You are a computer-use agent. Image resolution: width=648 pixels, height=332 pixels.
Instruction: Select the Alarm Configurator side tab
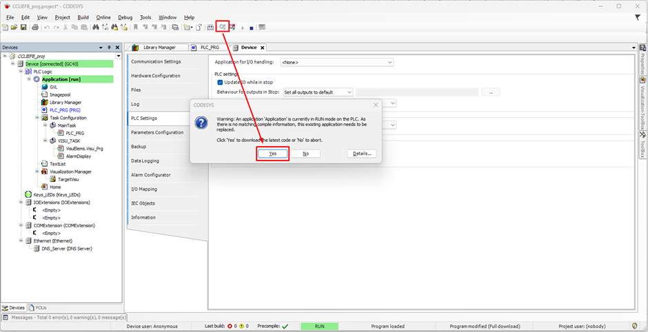151,175
